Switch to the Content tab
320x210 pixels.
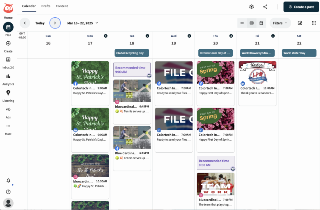pos(62,6)
